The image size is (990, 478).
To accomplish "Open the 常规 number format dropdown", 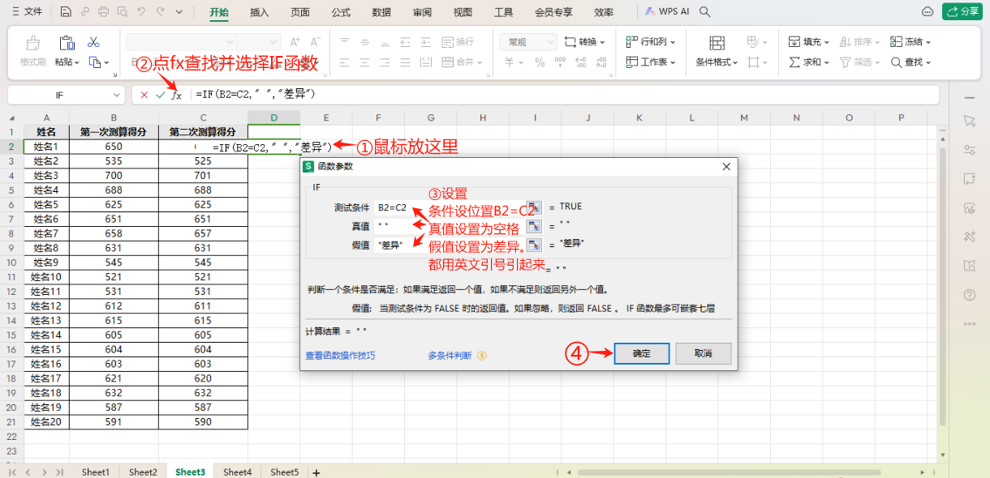I will 528,41.
